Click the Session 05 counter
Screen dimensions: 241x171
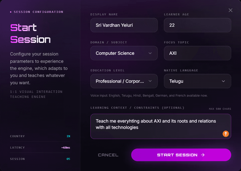coord(68,159)
